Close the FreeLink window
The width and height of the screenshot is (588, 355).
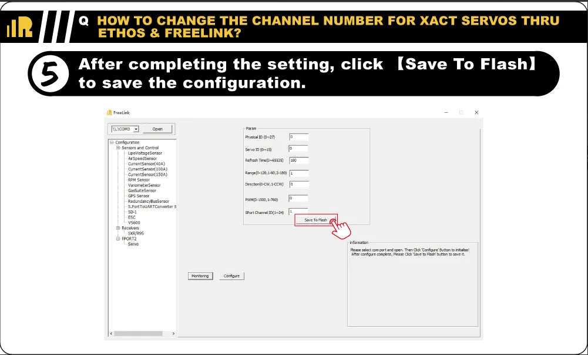click(x=476, y=113)
